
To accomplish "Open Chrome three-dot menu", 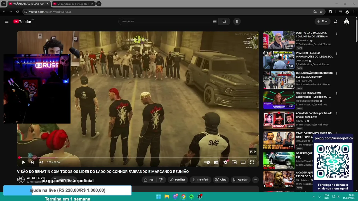I will coord(354,12).
